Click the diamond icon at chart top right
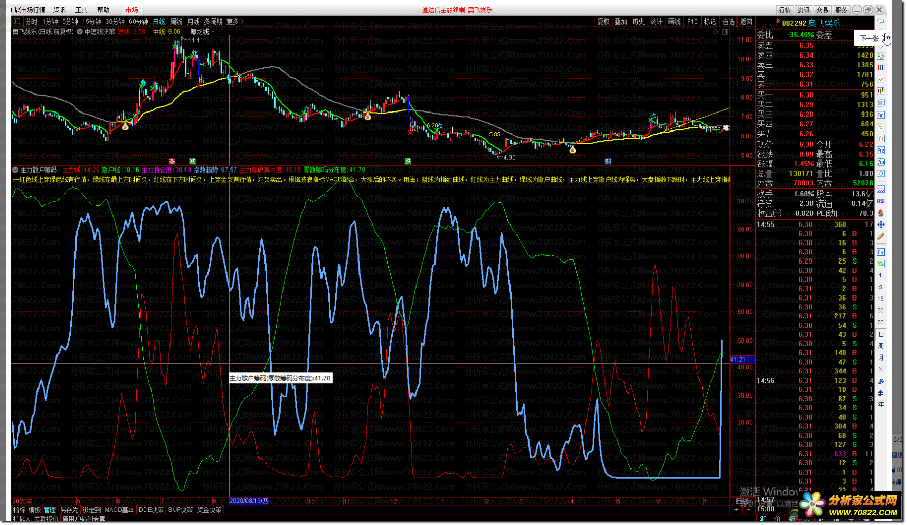The image size is (907, 525). point(715,32)
